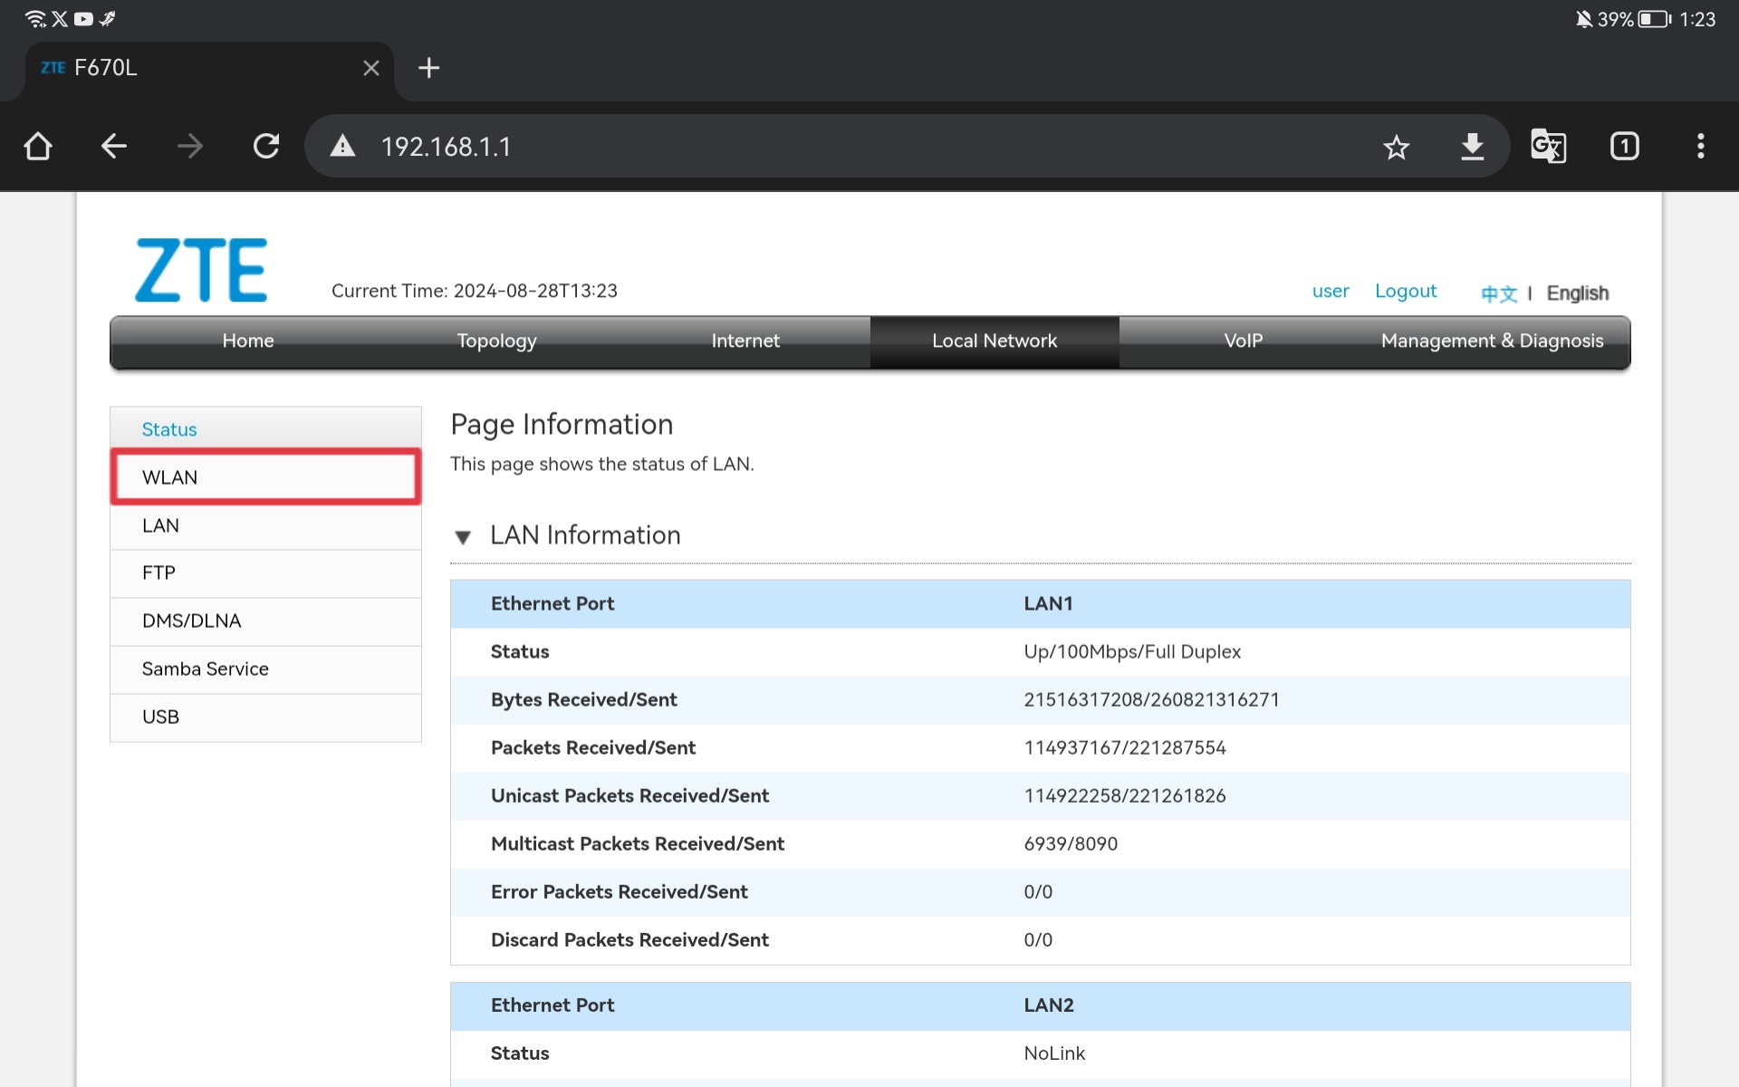The width and height of the screenshot is (1739, 1087).
Task: Tap the browser home icon
Action: point(38,146)
